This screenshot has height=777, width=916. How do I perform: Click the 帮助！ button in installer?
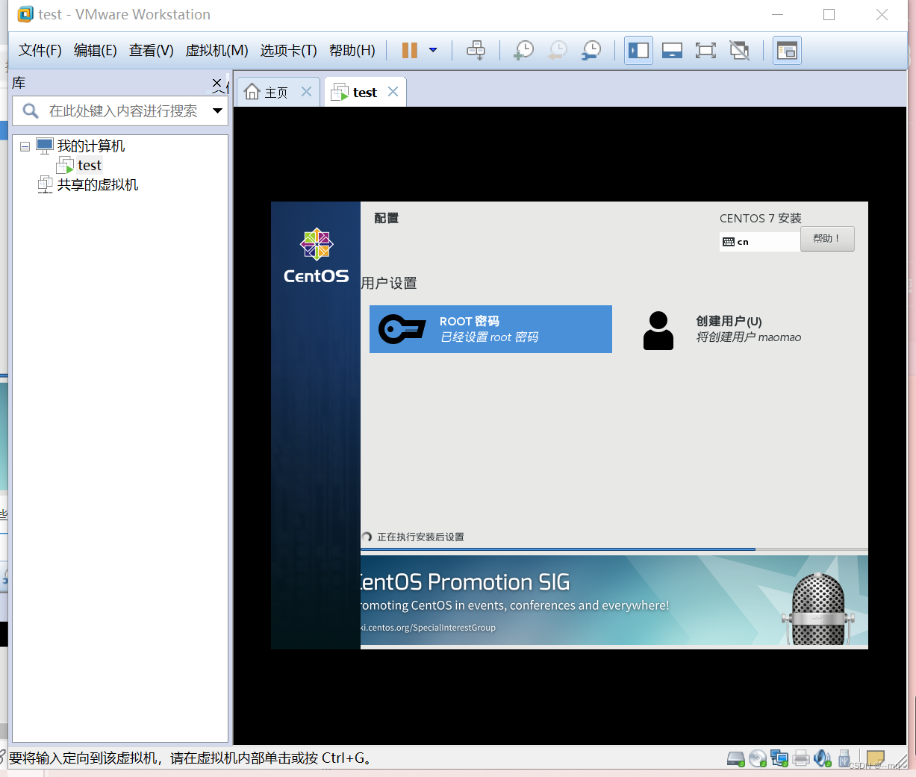click(x=827, y=239)
